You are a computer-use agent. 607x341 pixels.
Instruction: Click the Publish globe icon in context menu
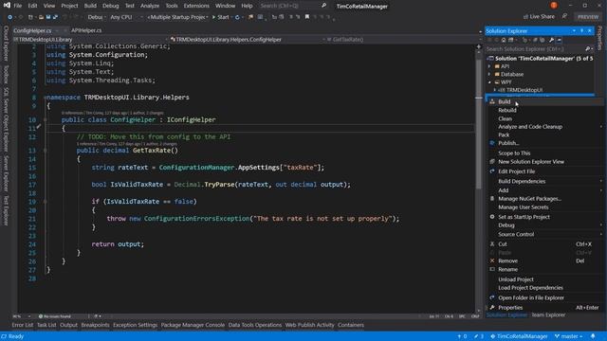[492, 143]
